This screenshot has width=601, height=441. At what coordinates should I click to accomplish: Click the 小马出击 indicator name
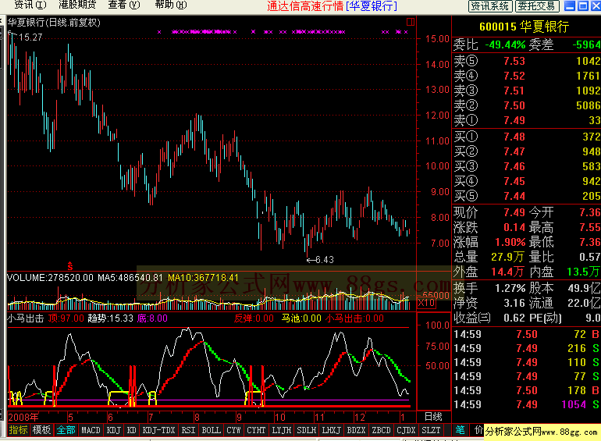point(25,318)
